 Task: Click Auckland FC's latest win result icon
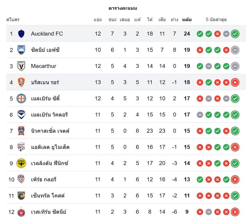(235, 34)
